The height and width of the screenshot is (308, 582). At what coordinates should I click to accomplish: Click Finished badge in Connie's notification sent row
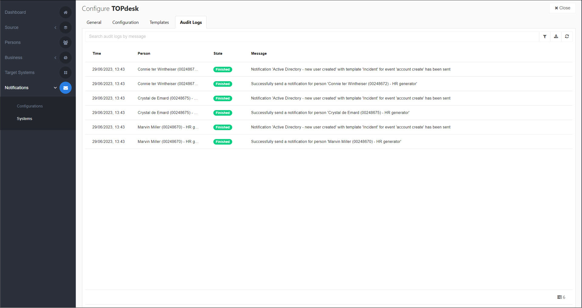(223, 70)
